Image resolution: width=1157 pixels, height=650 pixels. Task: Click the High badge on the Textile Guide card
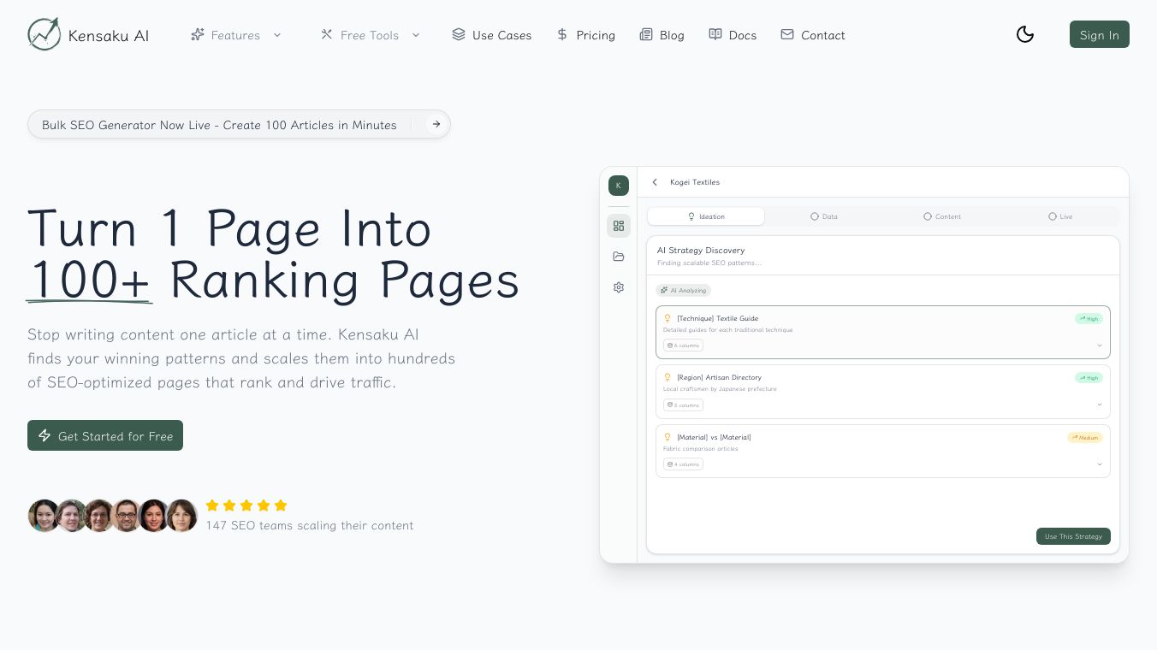tap(1089, 319)
